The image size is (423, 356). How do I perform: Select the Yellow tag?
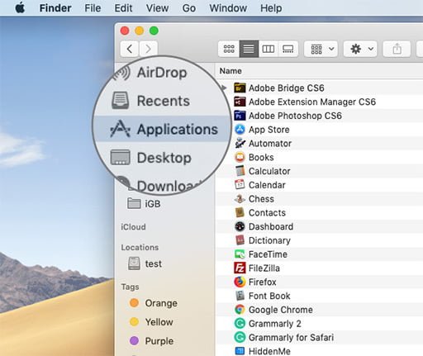151,322
